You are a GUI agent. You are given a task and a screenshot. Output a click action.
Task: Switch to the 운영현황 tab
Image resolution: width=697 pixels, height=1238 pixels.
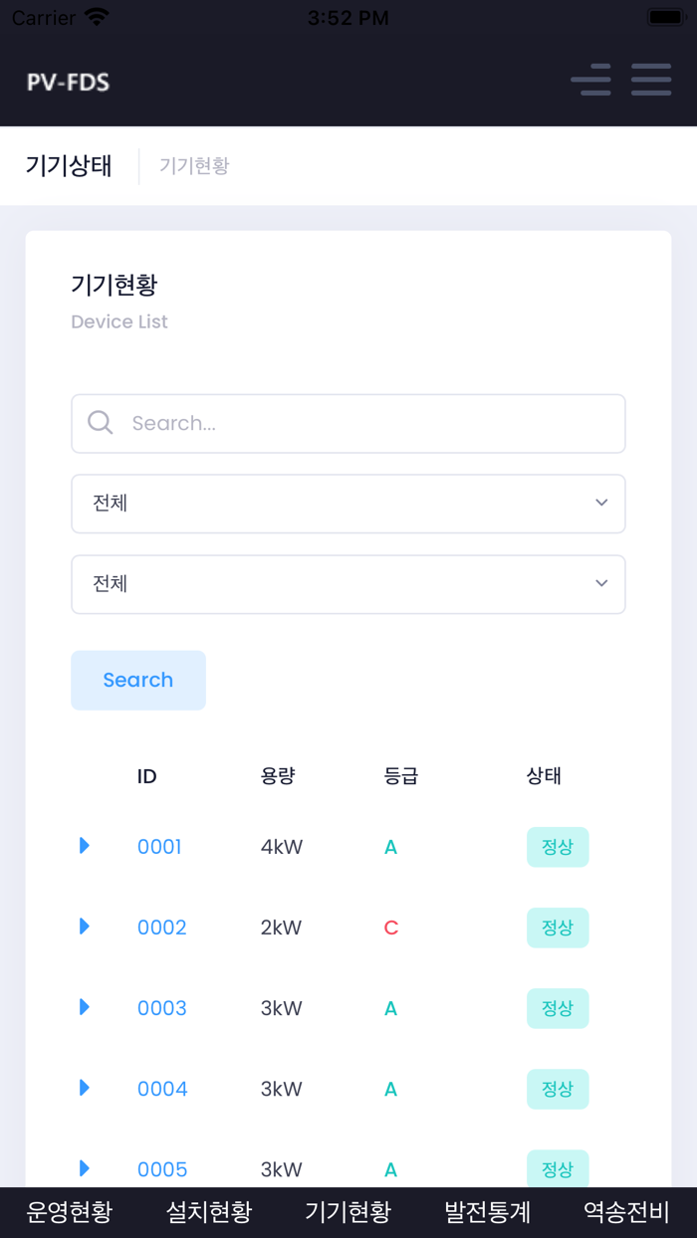click(x=70, y=1212)
